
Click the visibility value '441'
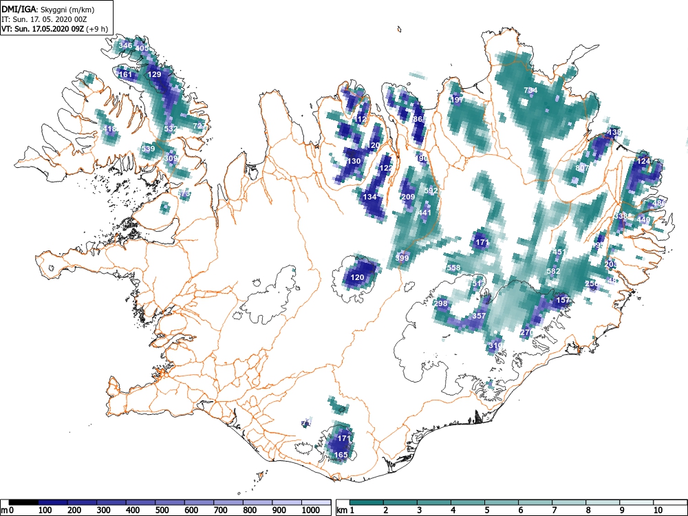point(424,213)
